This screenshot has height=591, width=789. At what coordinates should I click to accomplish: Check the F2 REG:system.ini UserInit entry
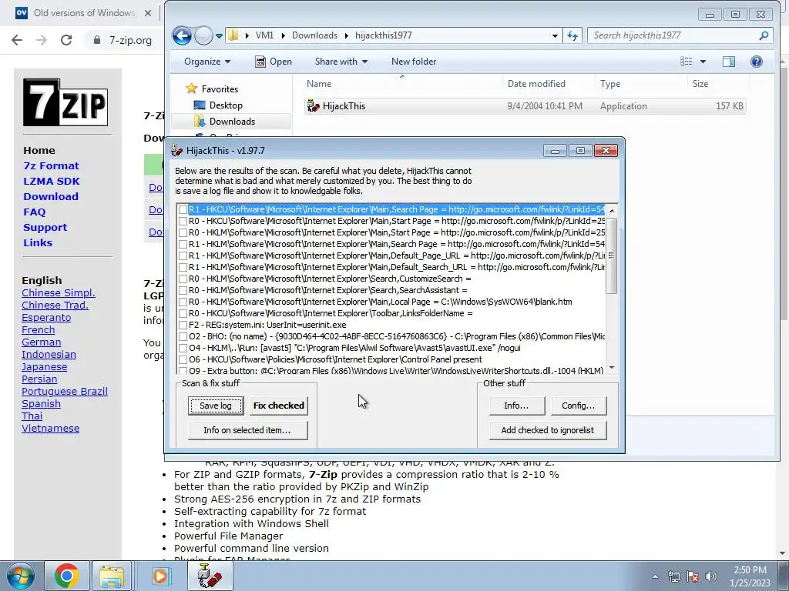tap(183, 326)
